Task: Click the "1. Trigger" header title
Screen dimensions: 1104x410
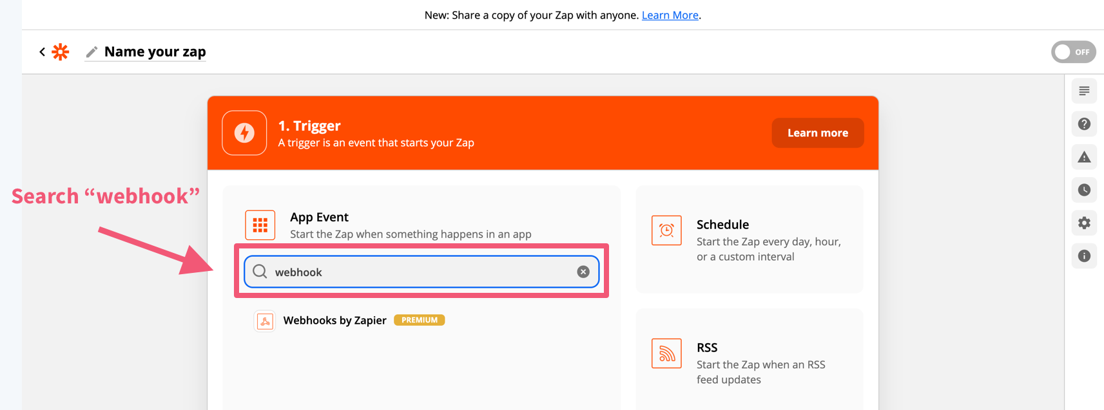Action: tap(309, 126)
